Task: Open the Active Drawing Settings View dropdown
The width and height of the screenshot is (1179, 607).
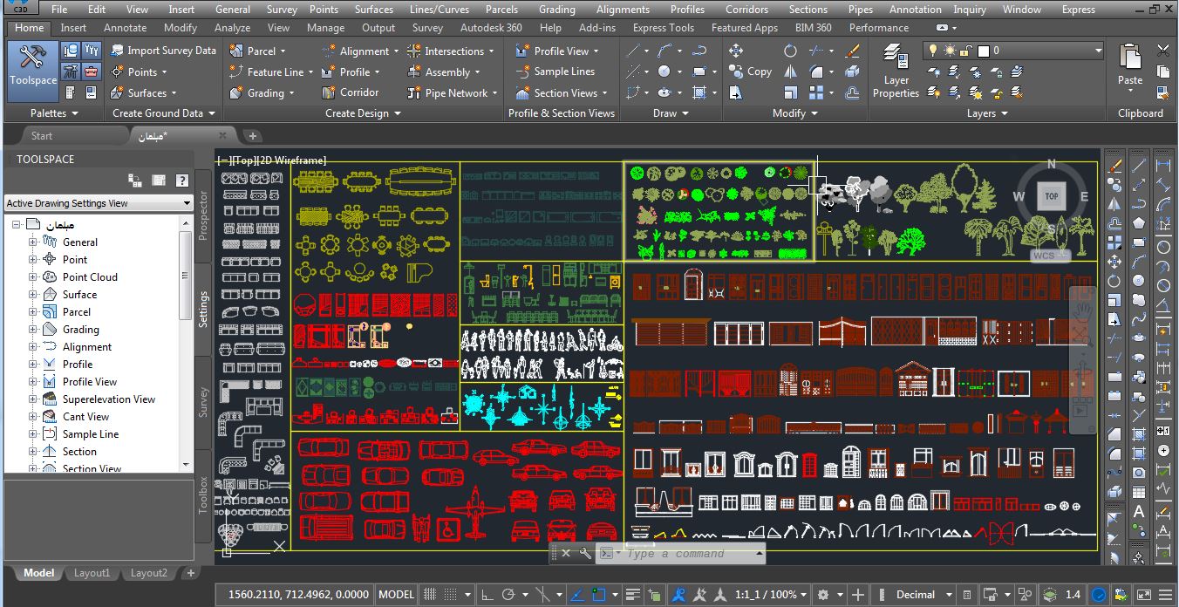Action: pos(186,203)
